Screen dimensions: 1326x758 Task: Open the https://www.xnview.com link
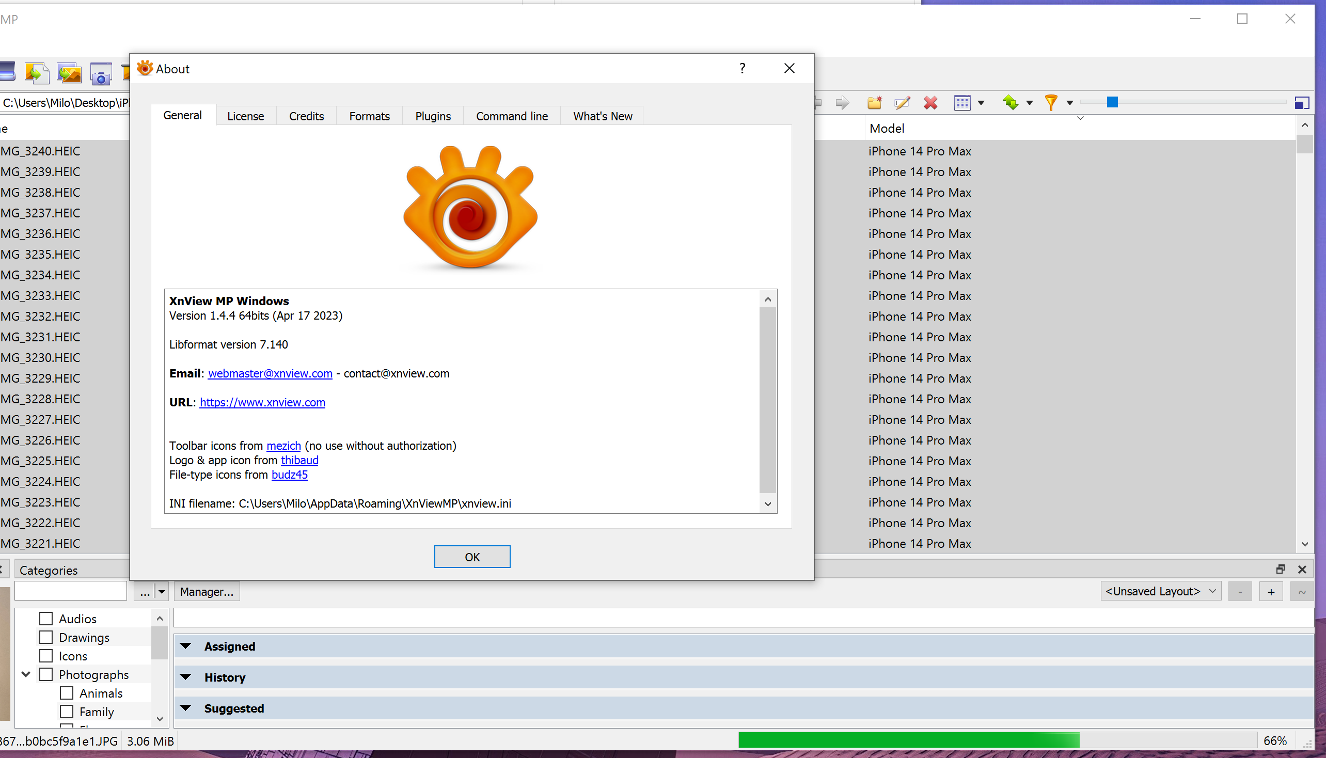pos(262,402)
